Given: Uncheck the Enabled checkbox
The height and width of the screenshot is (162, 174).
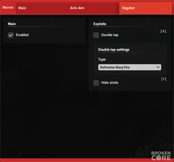Looking at the screenshot, I should click(x=11, y=35).
